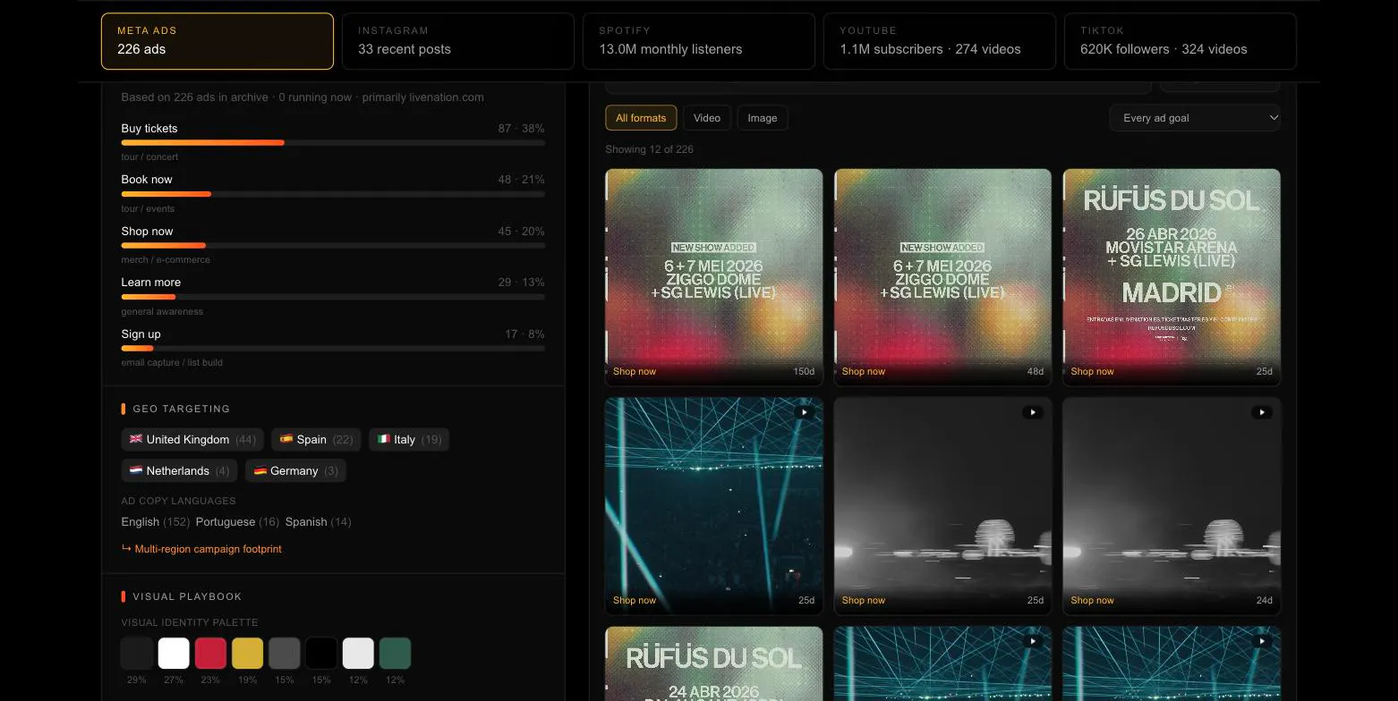The height and width of the screenshot is (701, 1398).
Task: Filter ads by Video format
Action: point(707,118)
